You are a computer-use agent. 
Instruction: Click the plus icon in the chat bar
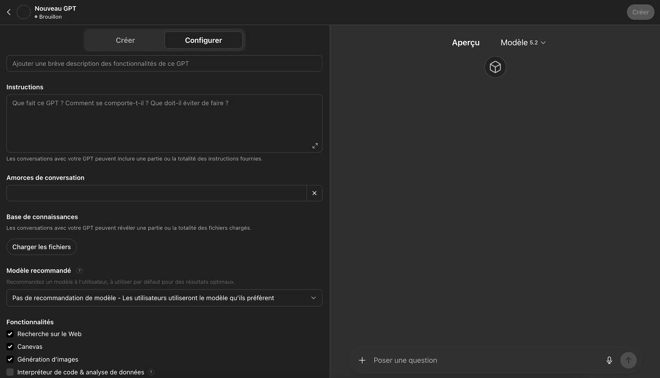coord(362,360)
